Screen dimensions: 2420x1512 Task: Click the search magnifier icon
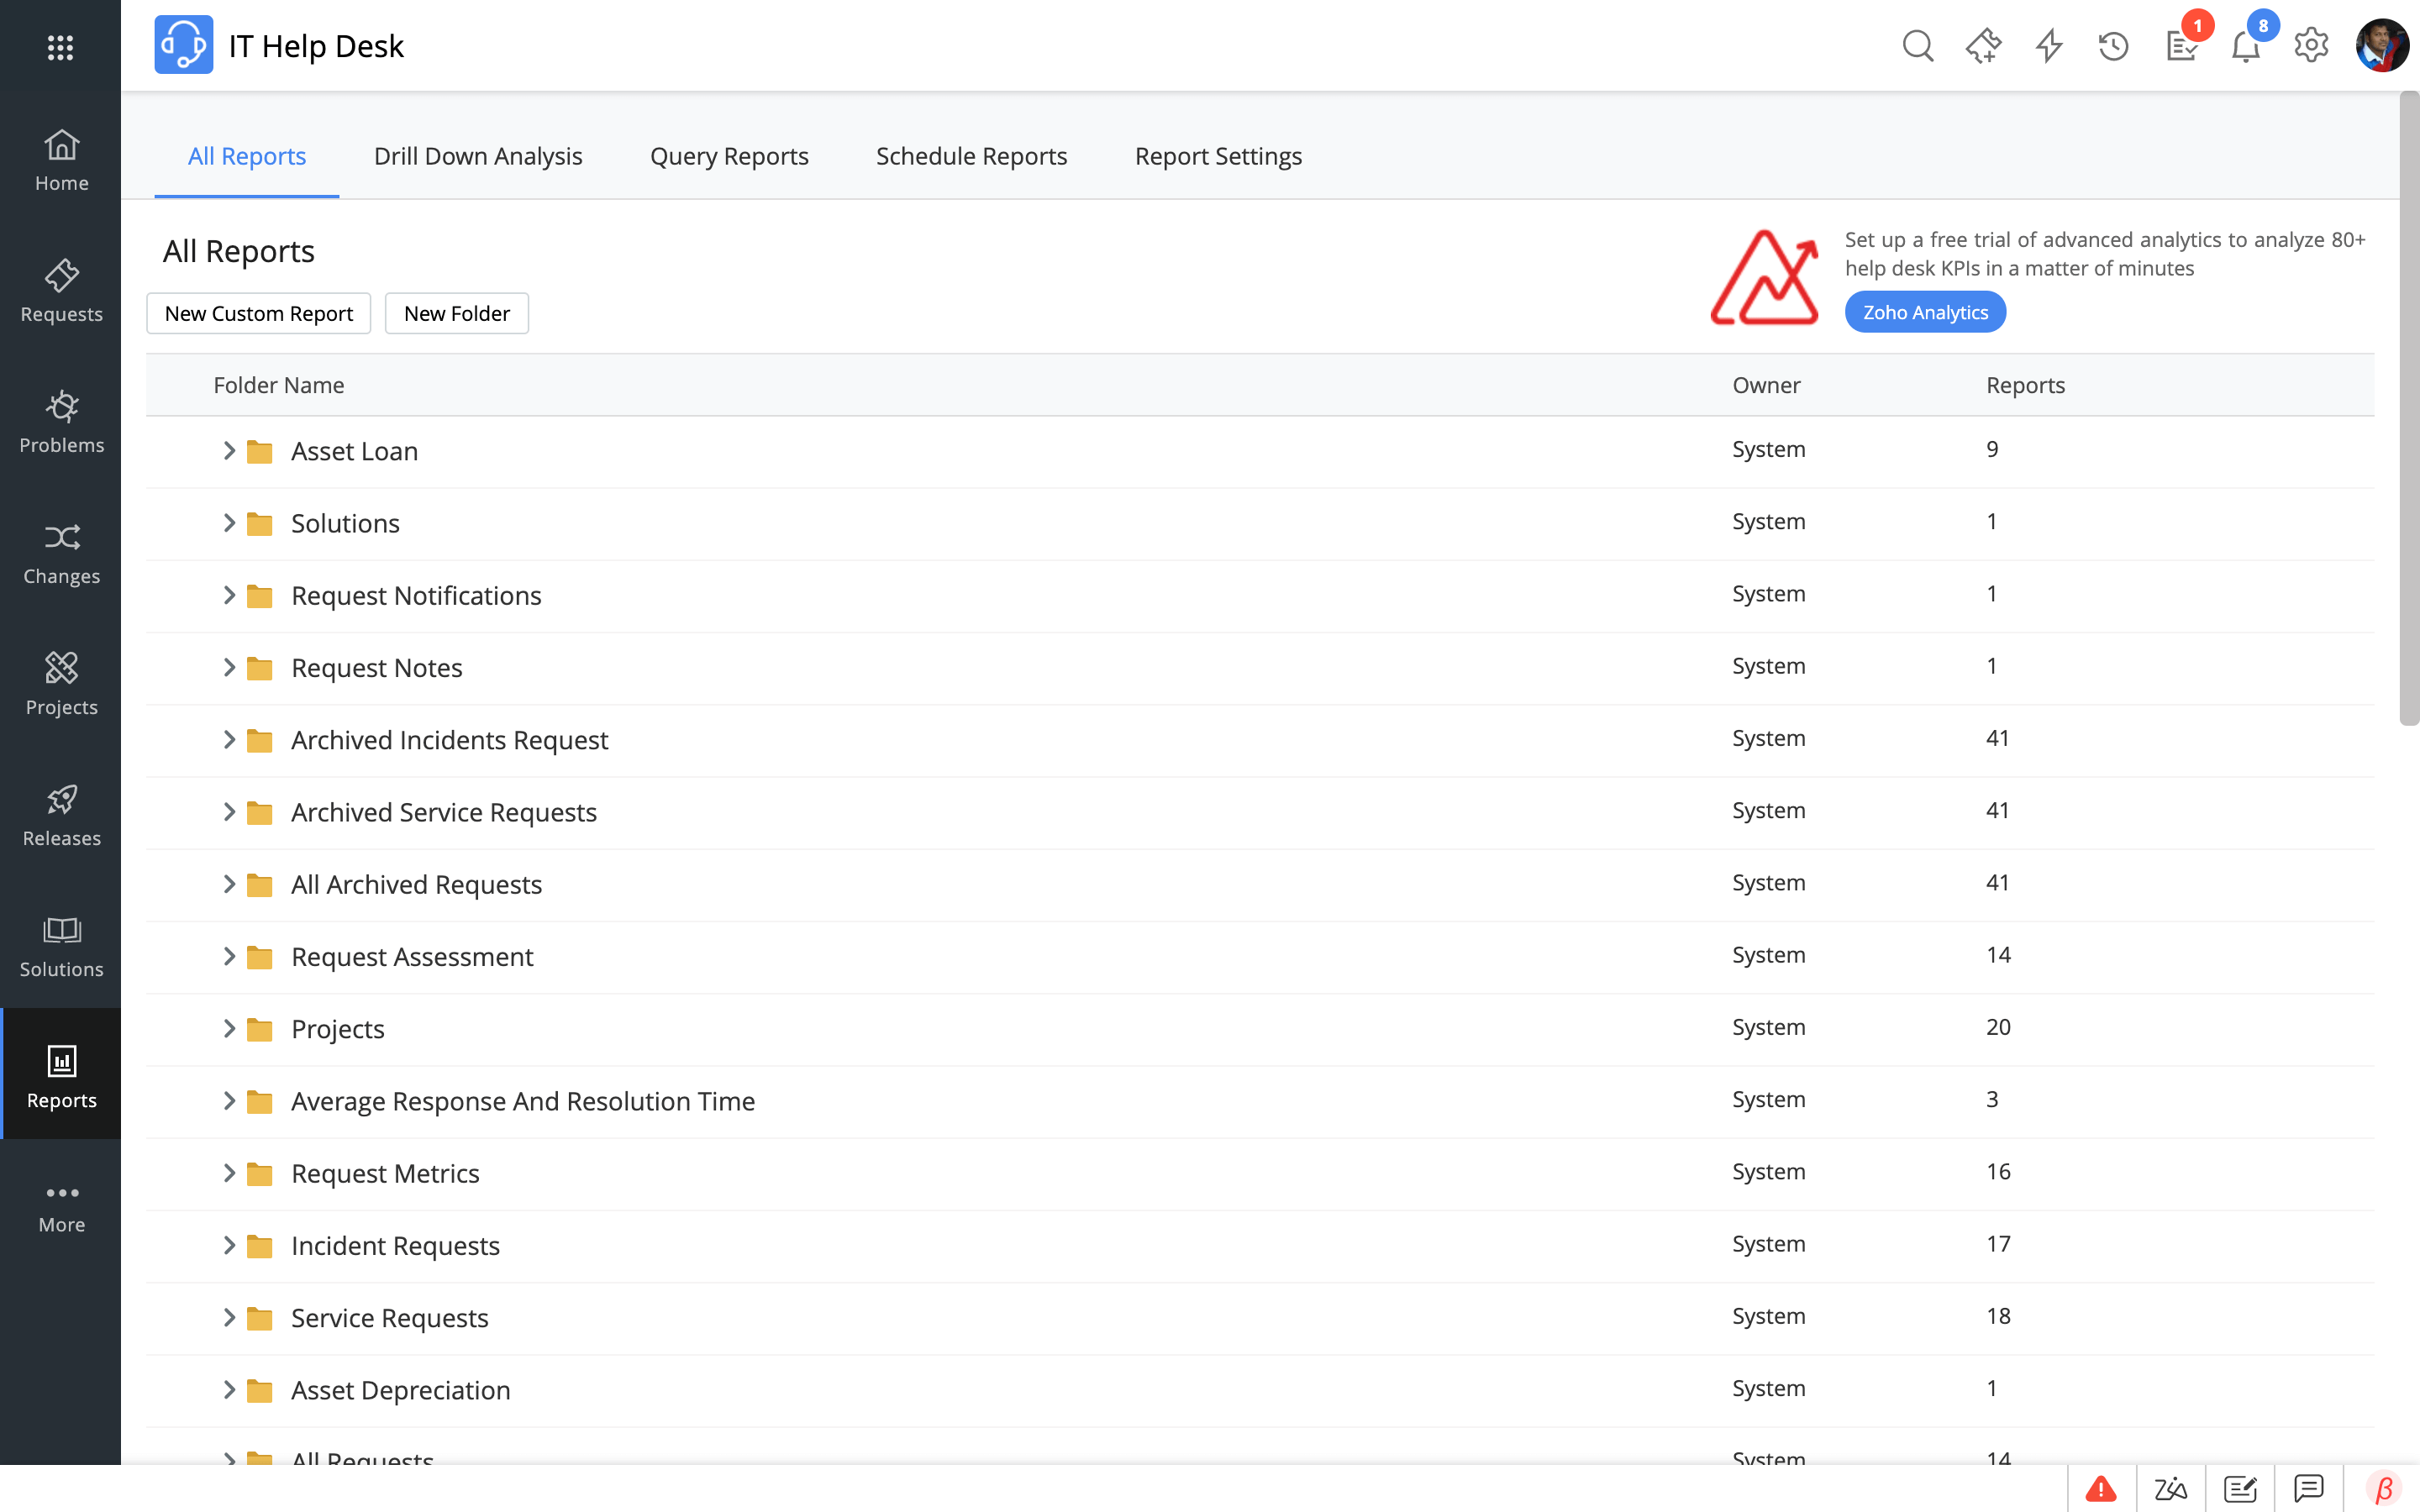click(1917, 46)
